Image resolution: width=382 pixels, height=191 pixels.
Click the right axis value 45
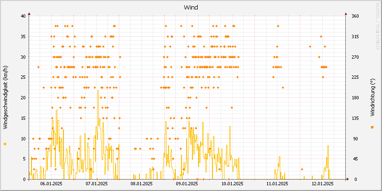tap(354, 159)
